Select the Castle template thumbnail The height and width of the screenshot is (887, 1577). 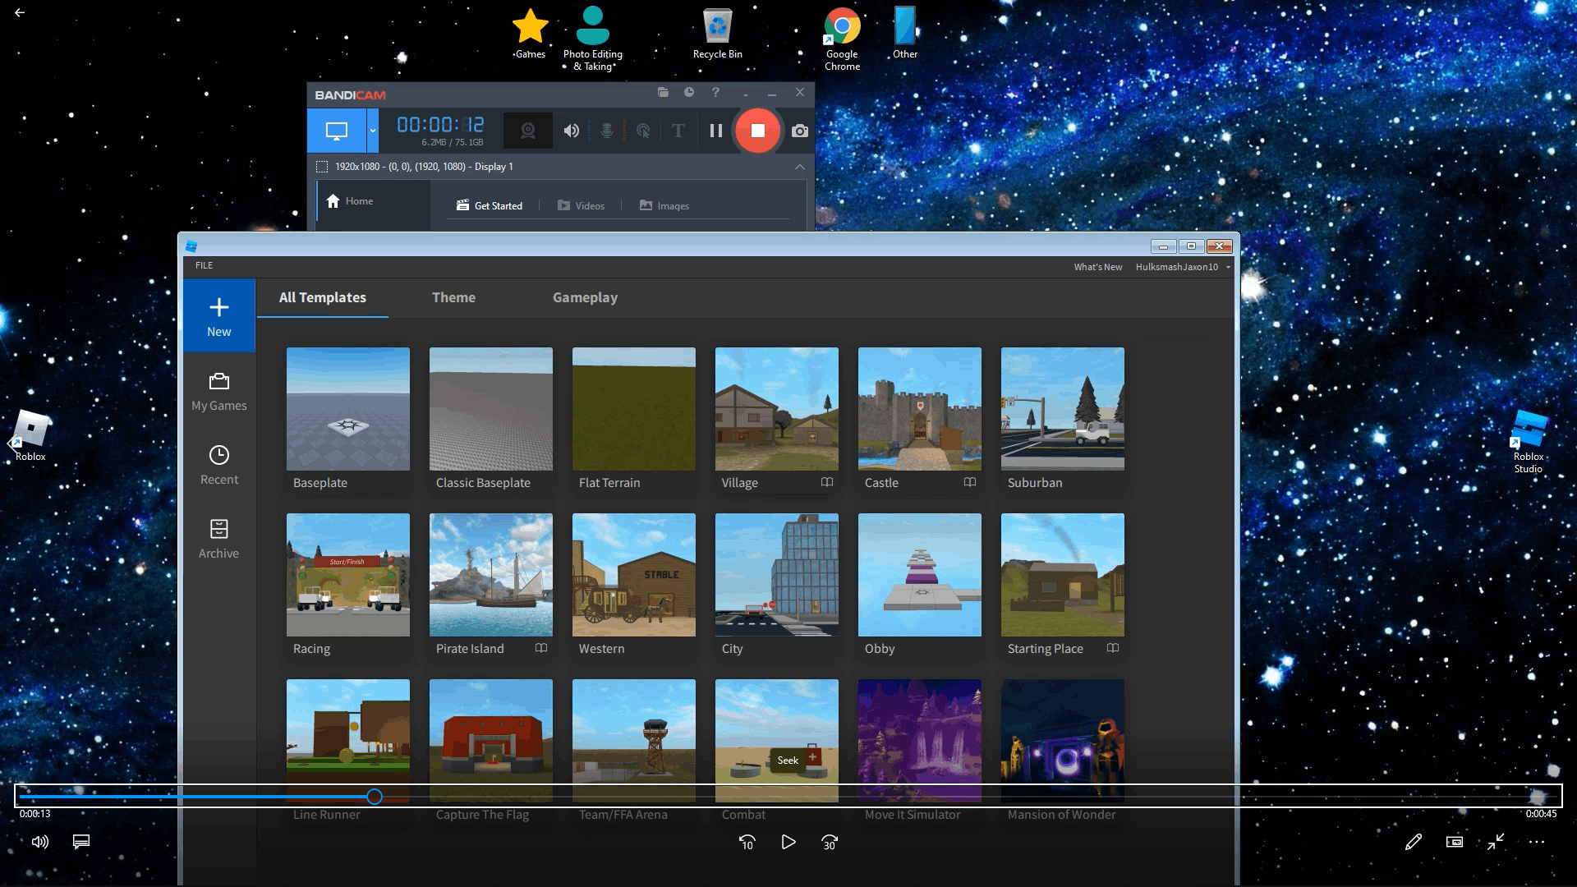919,409
